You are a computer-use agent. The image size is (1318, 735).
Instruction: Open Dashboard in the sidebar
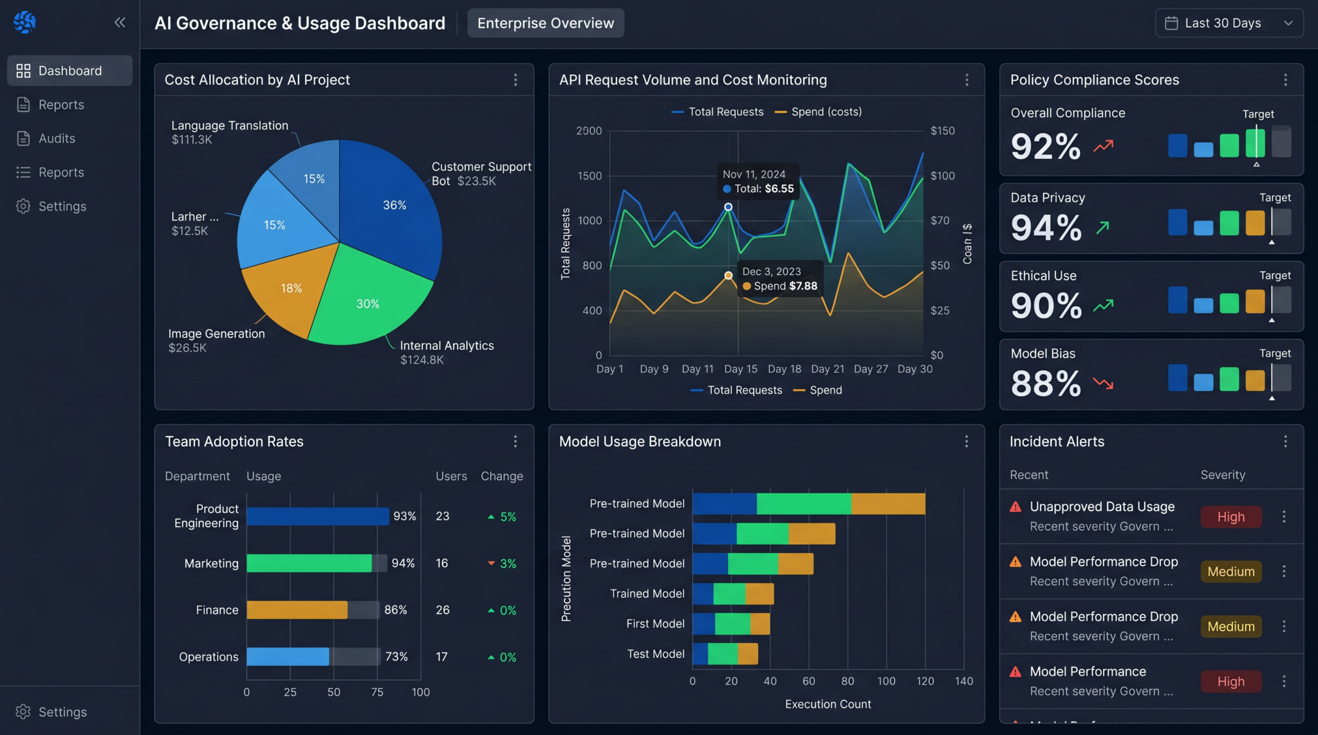pyautogui.click(x=70, y=71)
